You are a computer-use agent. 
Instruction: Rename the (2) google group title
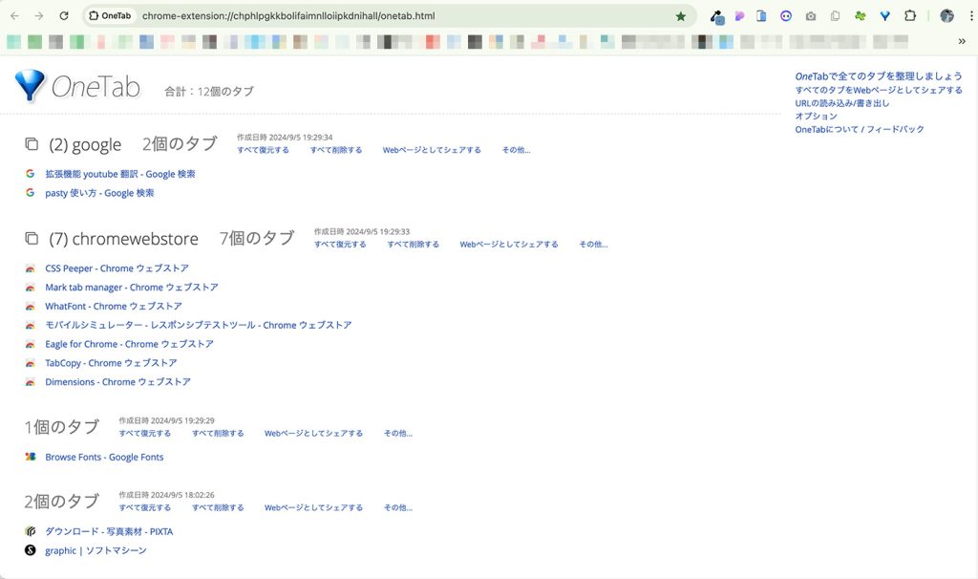pos(85,145)
